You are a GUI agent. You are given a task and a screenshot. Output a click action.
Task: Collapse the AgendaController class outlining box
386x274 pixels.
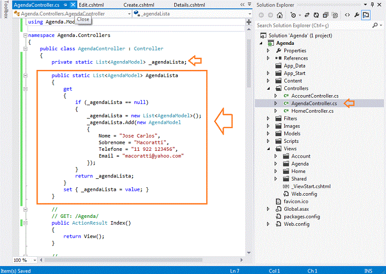tap(25, 49)
